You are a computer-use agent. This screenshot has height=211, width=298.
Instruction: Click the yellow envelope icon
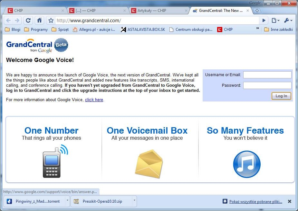[149, 164]
